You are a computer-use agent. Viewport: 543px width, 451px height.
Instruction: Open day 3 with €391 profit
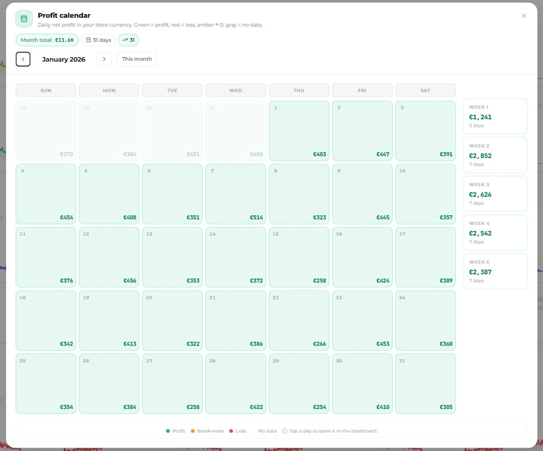click(425, 131)
